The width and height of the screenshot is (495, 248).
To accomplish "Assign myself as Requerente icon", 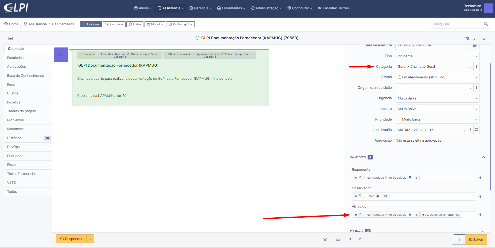I will (480, 178).
